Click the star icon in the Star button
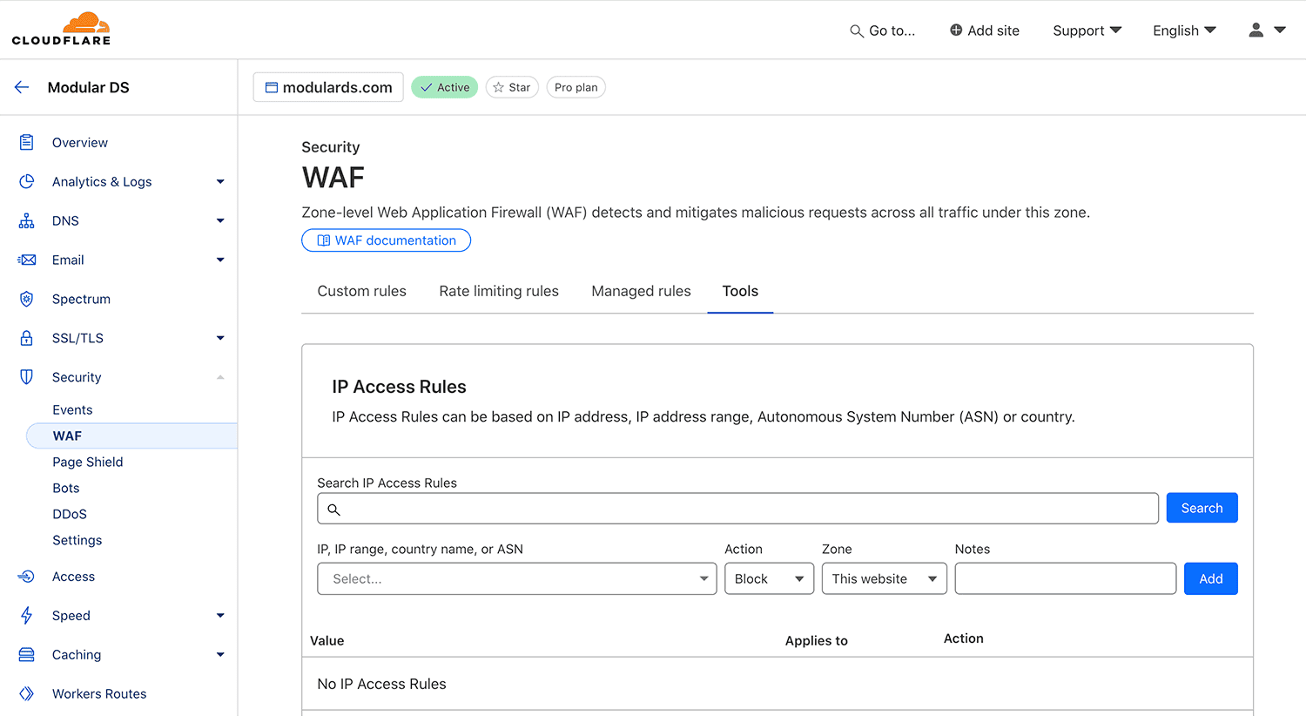Screen dimensions: 1306x716 click(x=498, y=87)
